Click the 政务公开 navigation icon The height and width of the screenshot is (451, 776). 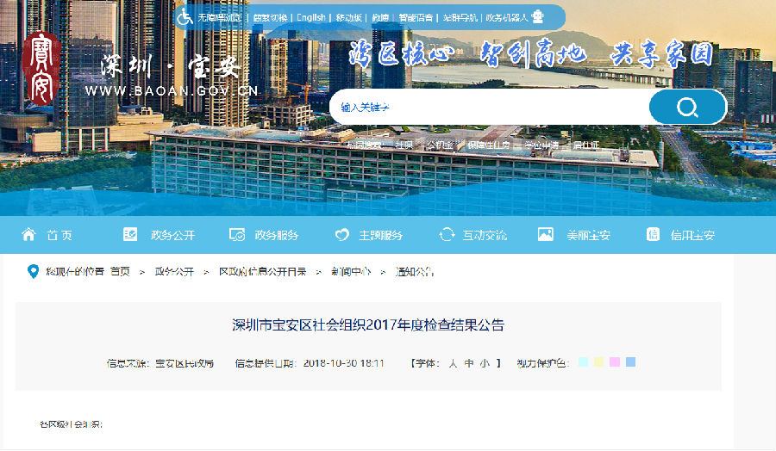point(130,235)
